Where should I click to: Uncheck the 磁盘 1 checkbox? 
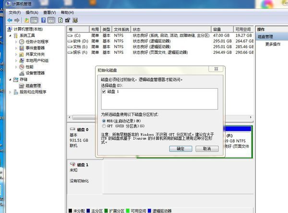(104, 91)
